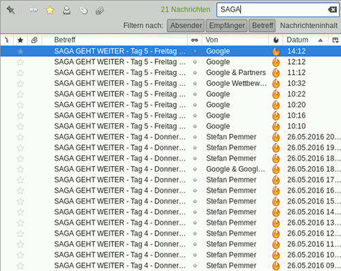Mark the 10:16 message read via its dot
The width and height of the screenshot is (341, 271).
[195, 116]
